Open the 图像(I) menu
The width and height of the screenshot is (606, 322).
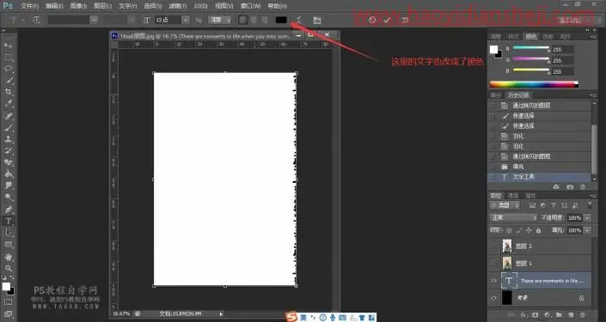(78, 6)
